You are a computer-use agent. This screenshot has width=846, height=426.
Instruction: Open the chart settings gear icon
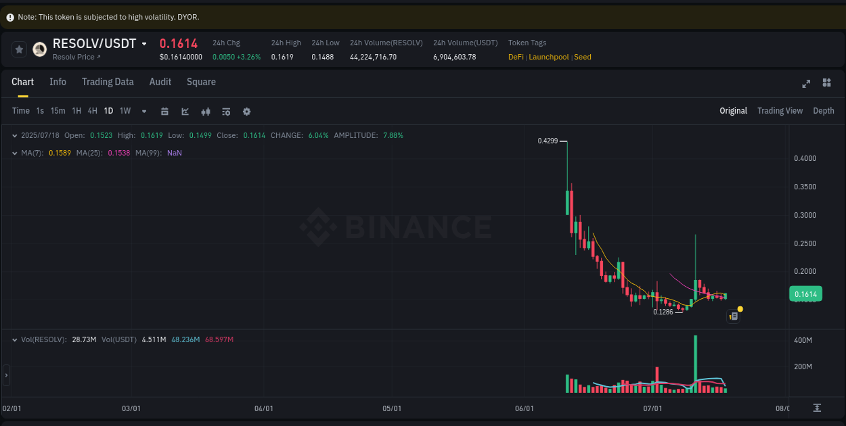[x=246, y=111]
